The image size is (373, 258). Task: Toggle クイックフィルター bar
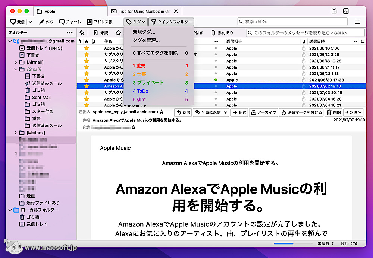coord(171,22)
